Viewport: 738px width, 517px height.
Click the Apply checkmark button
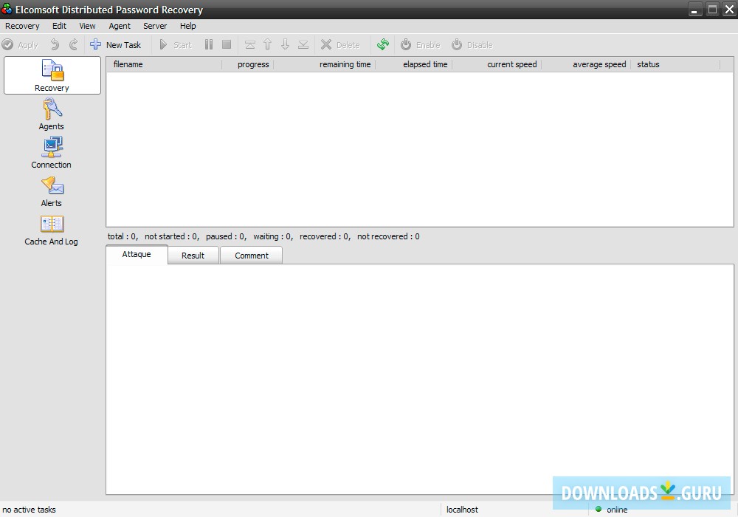pos(20,45)
